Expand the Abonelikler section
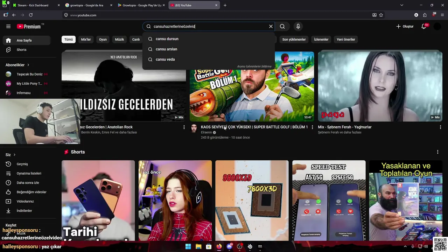 [17, 65]
